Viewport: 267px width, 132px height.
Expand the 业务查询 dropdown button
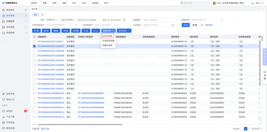pyautogui.click(x=124, y=31)
